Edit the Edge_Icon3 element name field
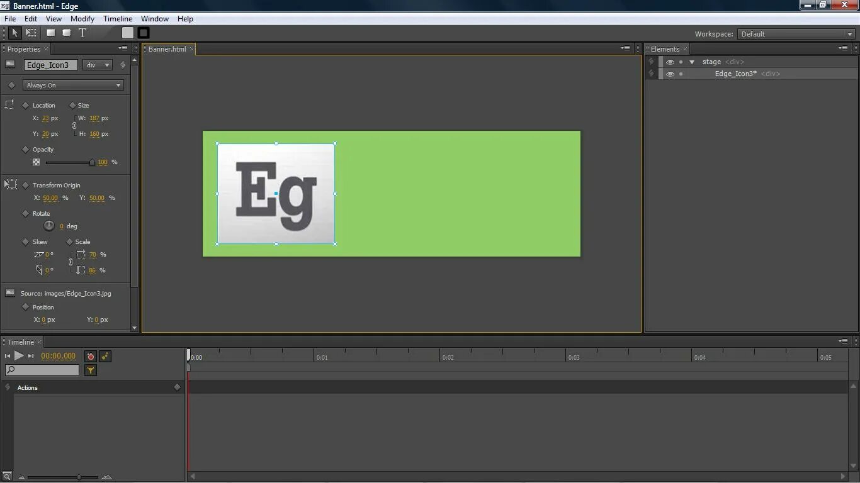This screenshot has height=483, width=860. (51, 65)
